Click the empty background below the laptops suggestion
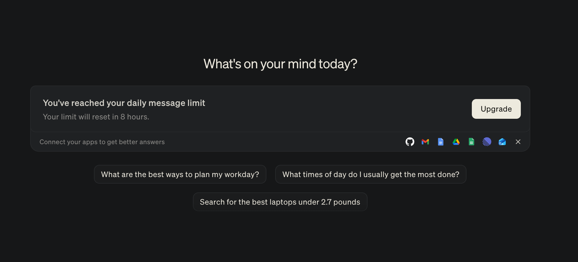Screen dimensions: 578x262 pos(280,238)
